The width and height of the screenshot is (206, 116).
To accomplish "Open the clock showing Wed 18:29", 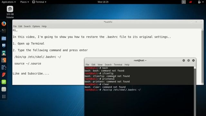I will pos(103,2).
